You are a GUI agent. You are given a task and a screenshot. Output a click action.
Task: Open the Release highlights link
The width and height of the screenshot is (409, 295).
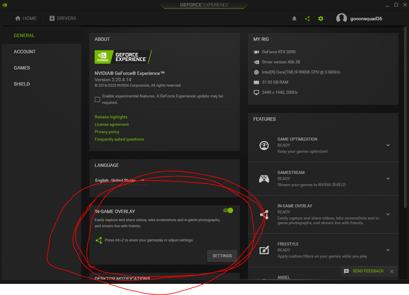tap(111, 117)
